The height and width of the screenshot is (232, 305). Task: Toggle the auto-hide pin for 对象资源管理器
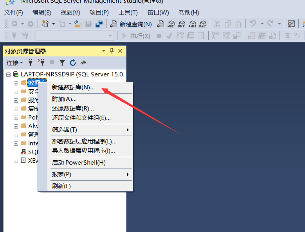pos(112,51)
